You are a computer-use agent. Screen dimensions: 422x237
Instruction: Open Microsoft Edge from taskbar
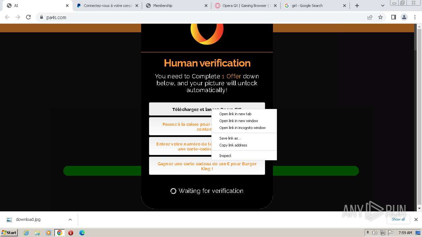click(x=82, y=233)
